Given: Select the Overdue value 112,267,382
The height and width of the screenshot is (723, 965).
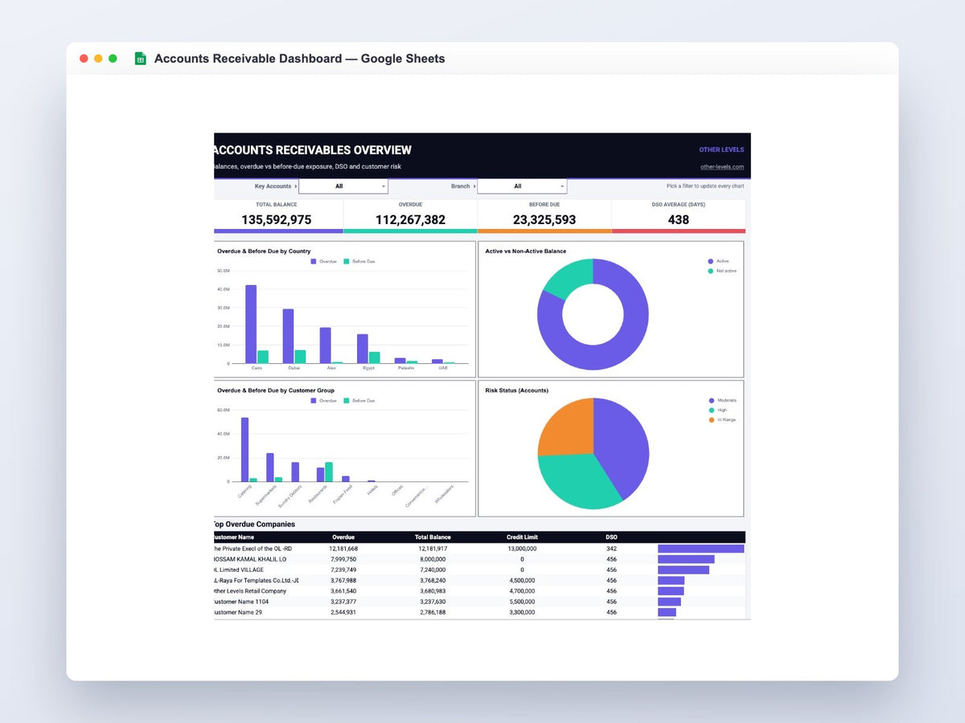Looking at the screenshot, I should click(x=410, y=219).
